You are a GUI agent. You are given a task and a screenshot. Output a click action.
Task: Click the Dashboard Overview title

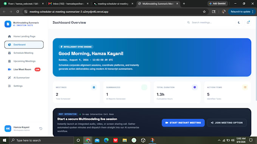pos(69,23)
